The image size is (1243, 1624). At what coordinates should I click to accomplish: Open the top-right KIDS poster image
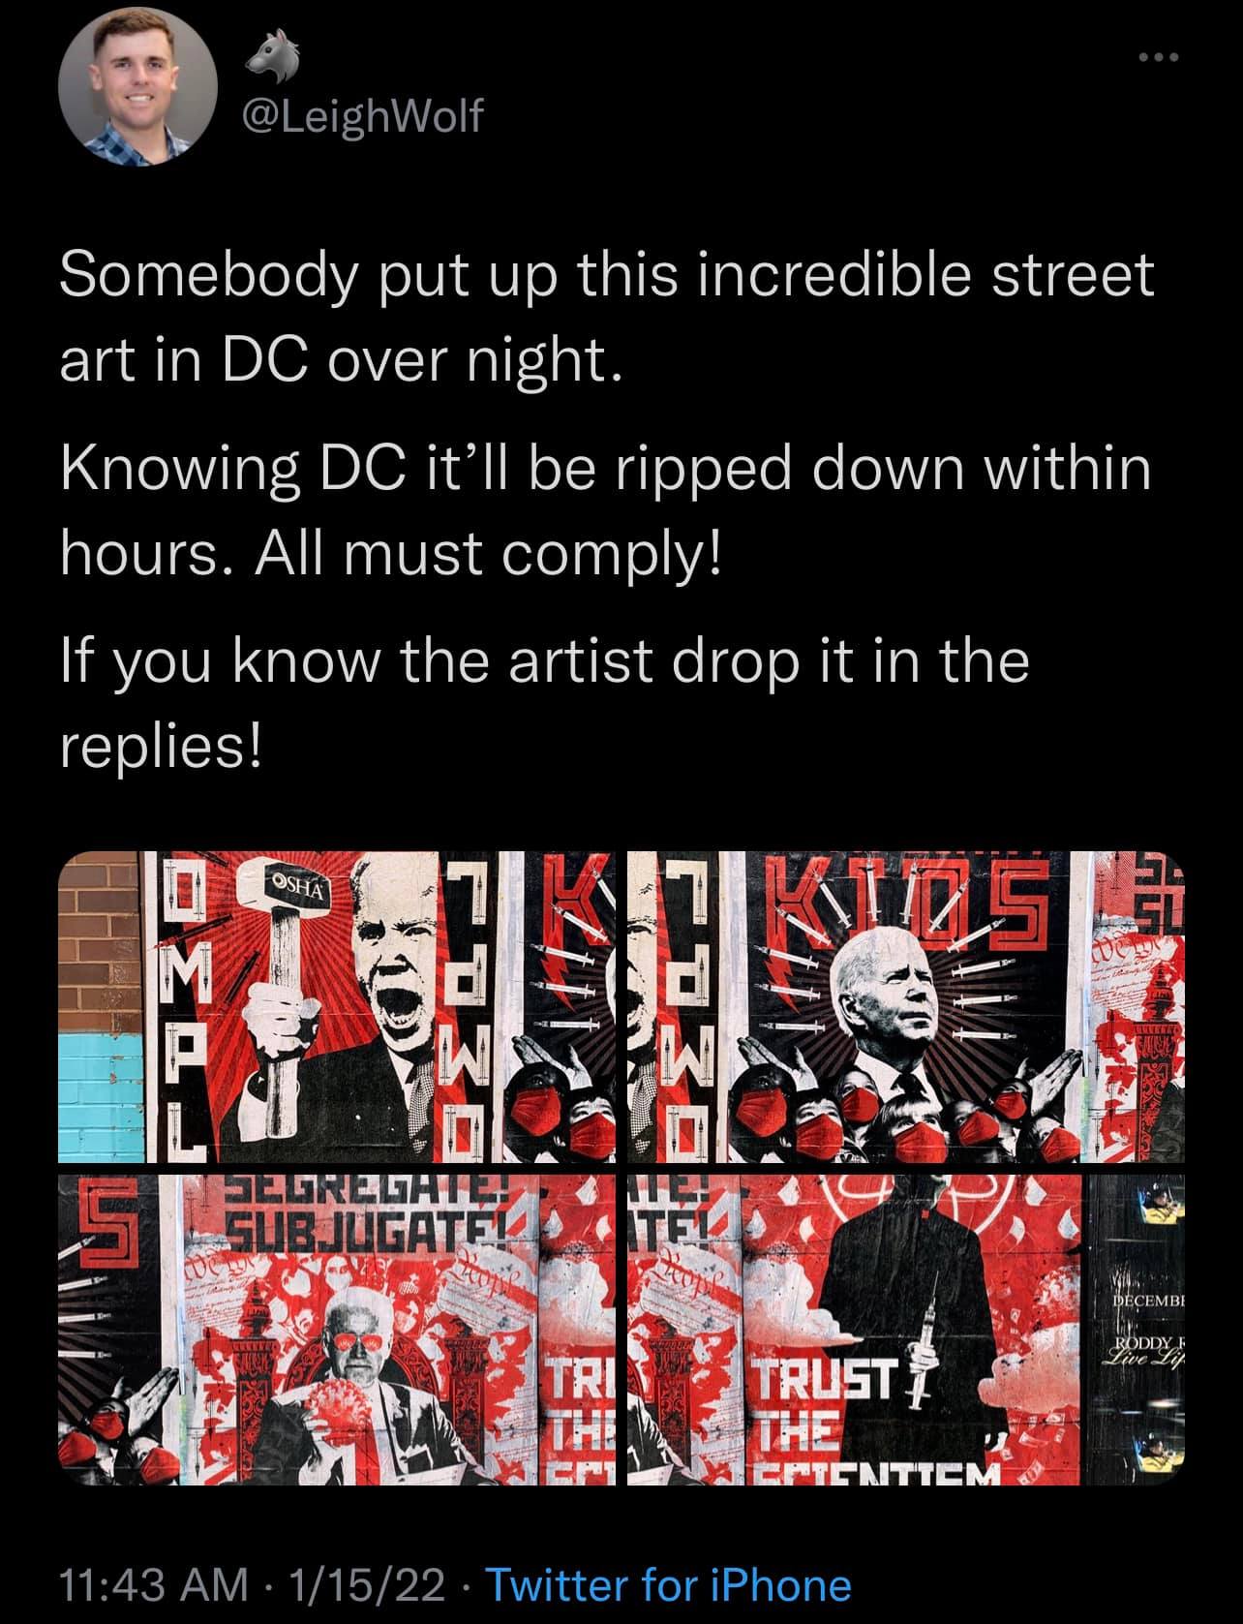906,1006
